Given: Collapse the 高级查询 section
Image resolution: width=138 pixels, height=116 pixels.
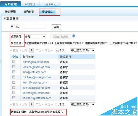Looking at the screenshot, I should pyautogui.click(x=4, y=18).
